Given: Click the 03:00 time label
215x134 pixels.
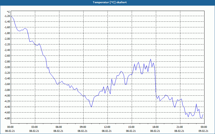Looking at the screenshot, I should tap(35, 127).
